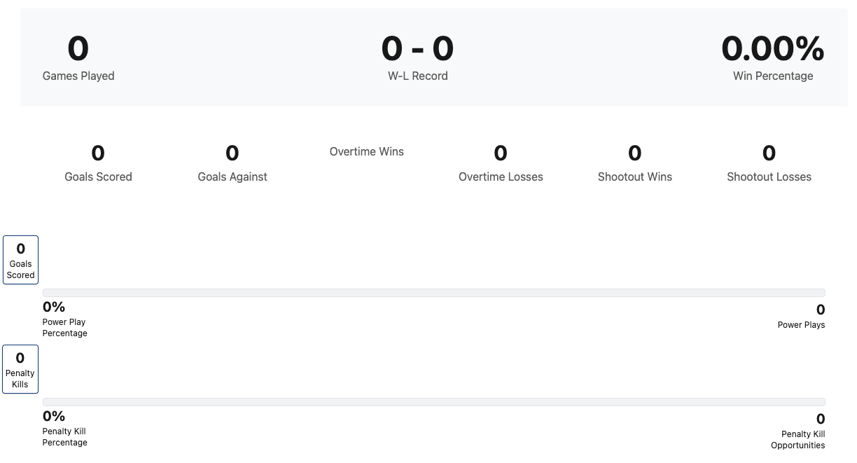The image size is (857, 463).
Task: Select the W-L Record label
Action: 417,76
